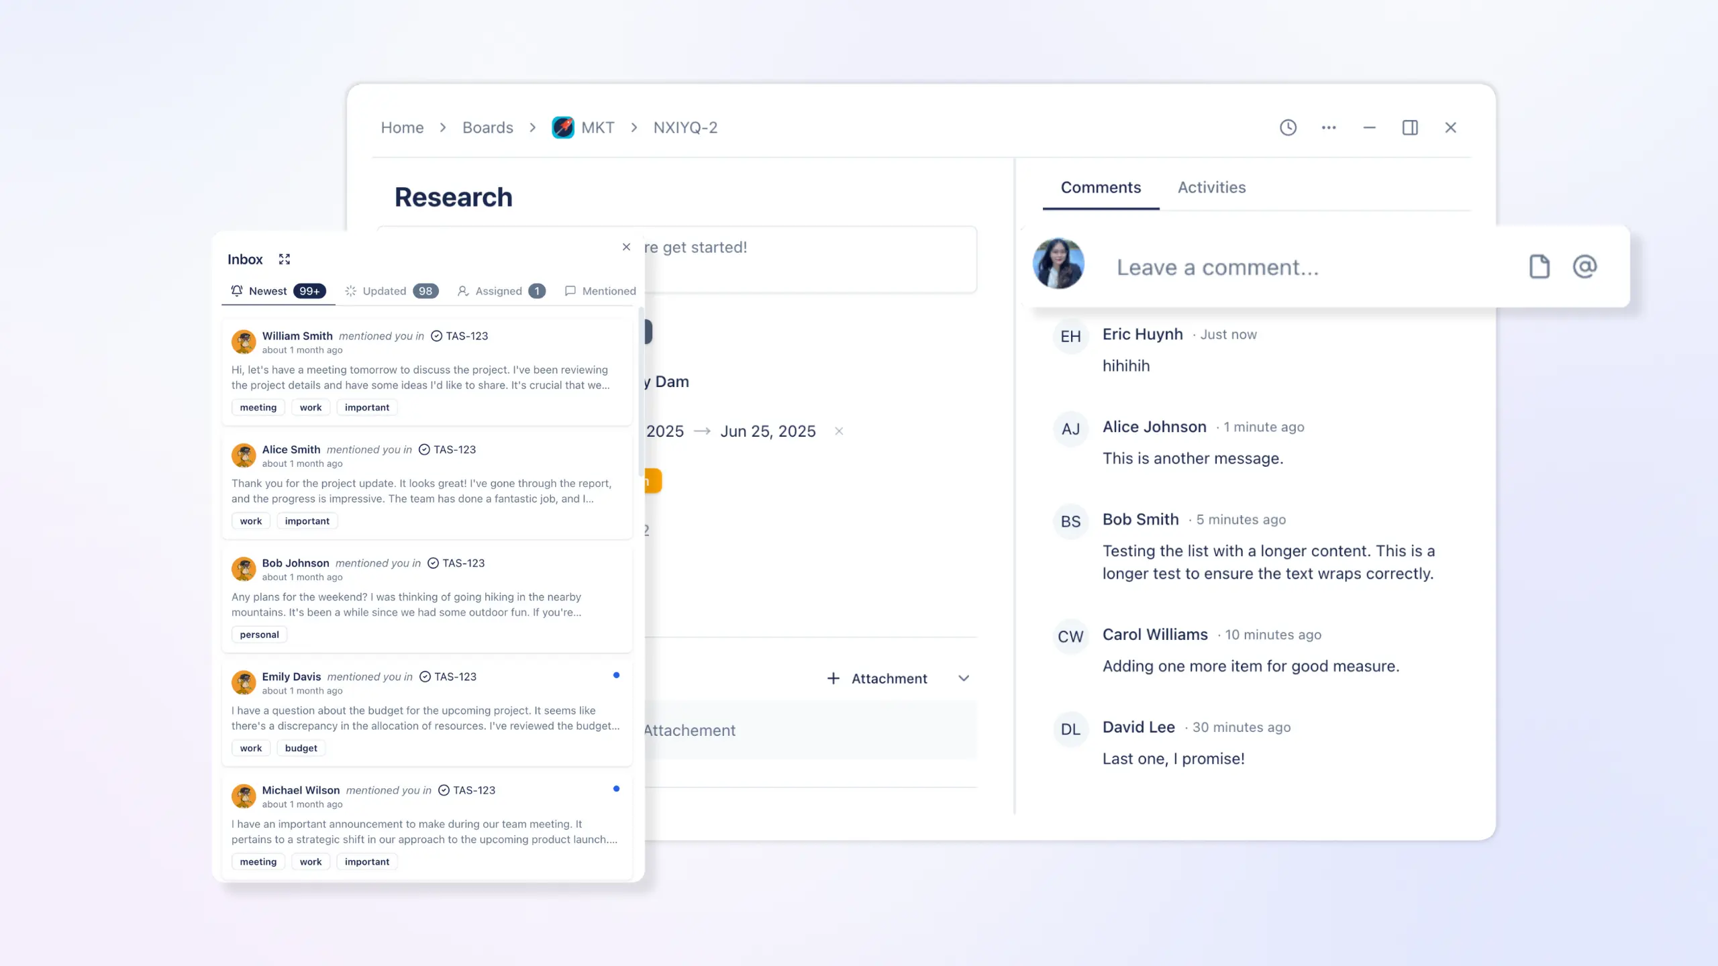Go Home using the breadcrumb link
1718x966 pixels.
click(401, 127)
